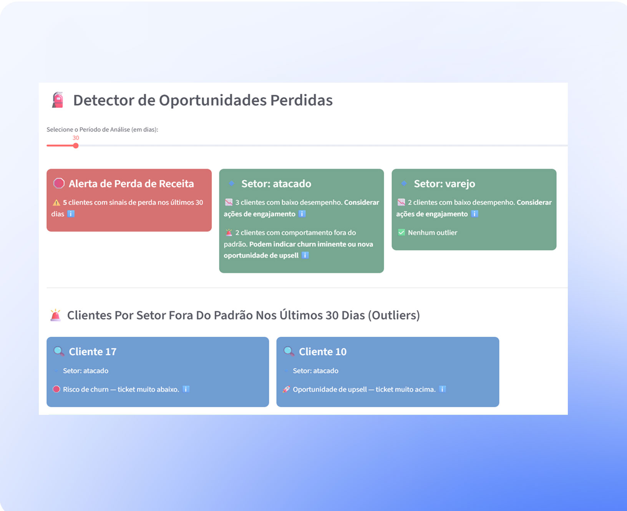Click the red circle icon beside Risco de churn
627x511 pixels.
(56, 389)
